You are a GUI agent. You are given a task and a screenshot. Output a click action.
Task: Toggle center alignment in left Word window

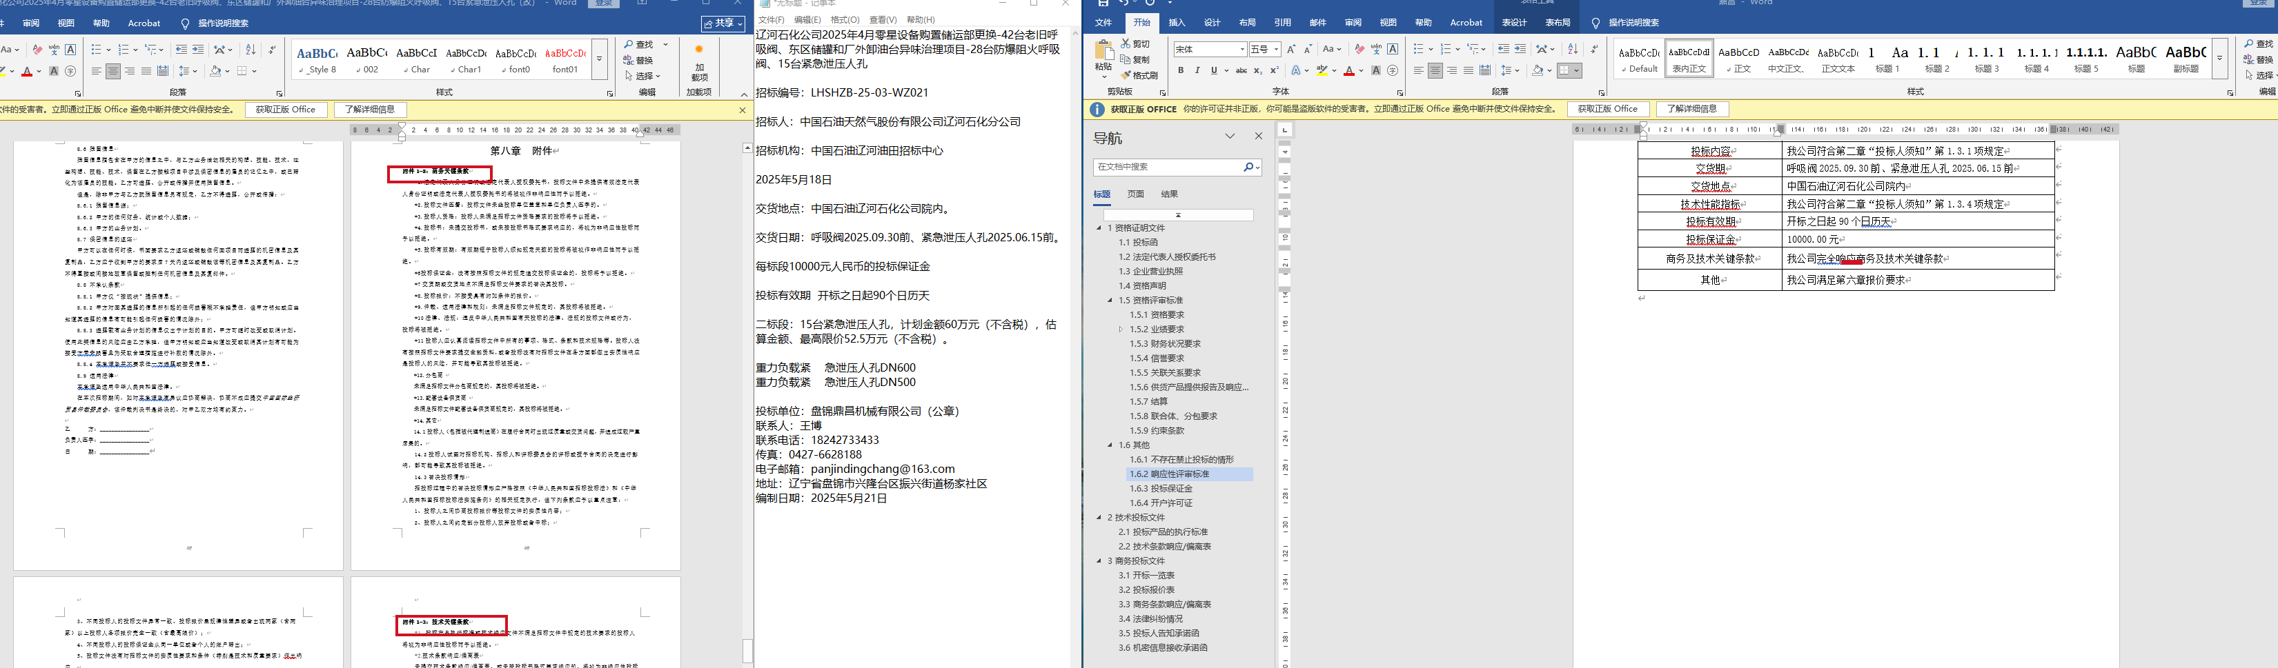113,71
